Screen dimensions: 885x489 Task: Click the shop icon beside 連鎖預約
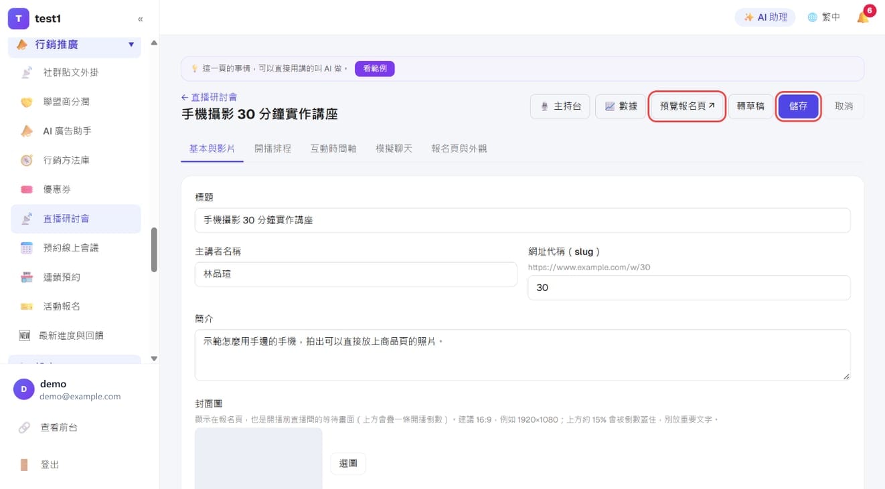coord(27,277)
